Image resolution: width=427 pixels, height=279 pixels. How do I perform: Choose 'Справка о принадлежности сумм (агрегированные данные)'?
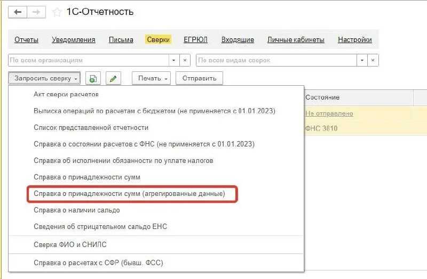[x=156, y=194]
